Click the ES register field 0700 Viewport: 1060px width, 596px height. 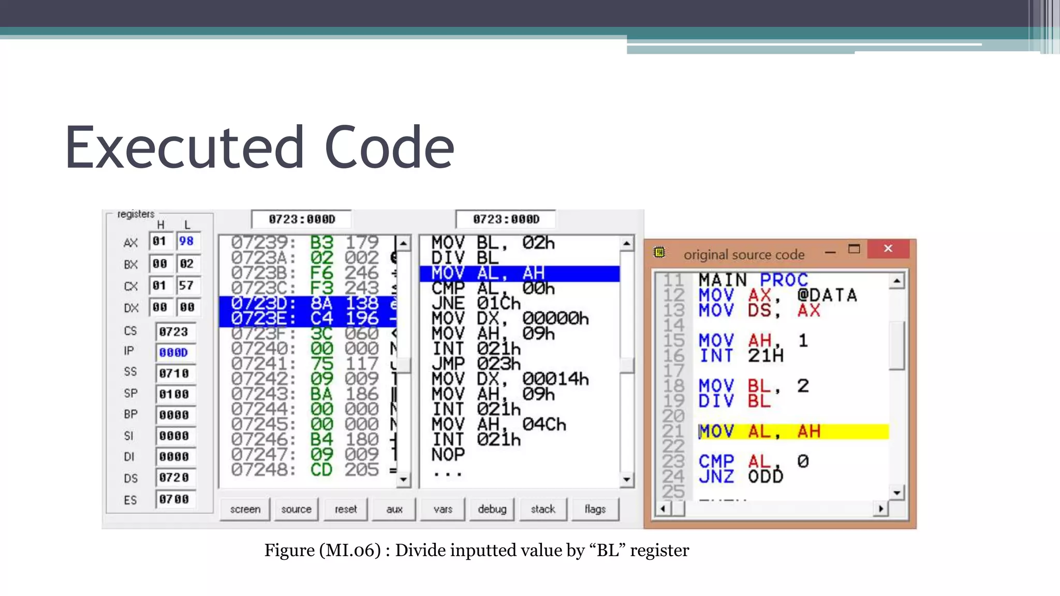point(175,499)
